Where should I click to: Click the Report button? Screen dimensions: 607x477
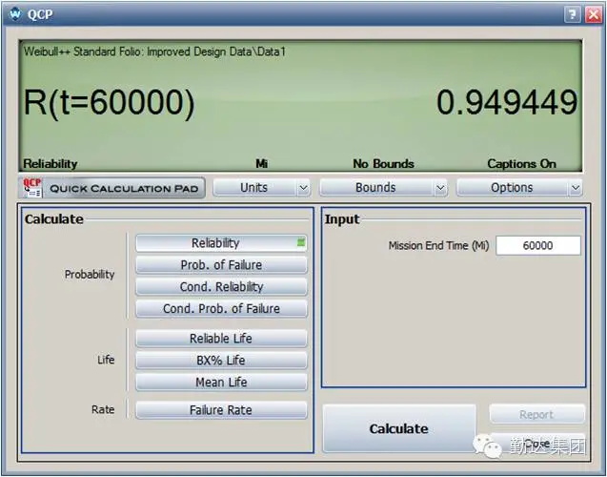coord(536,415)
